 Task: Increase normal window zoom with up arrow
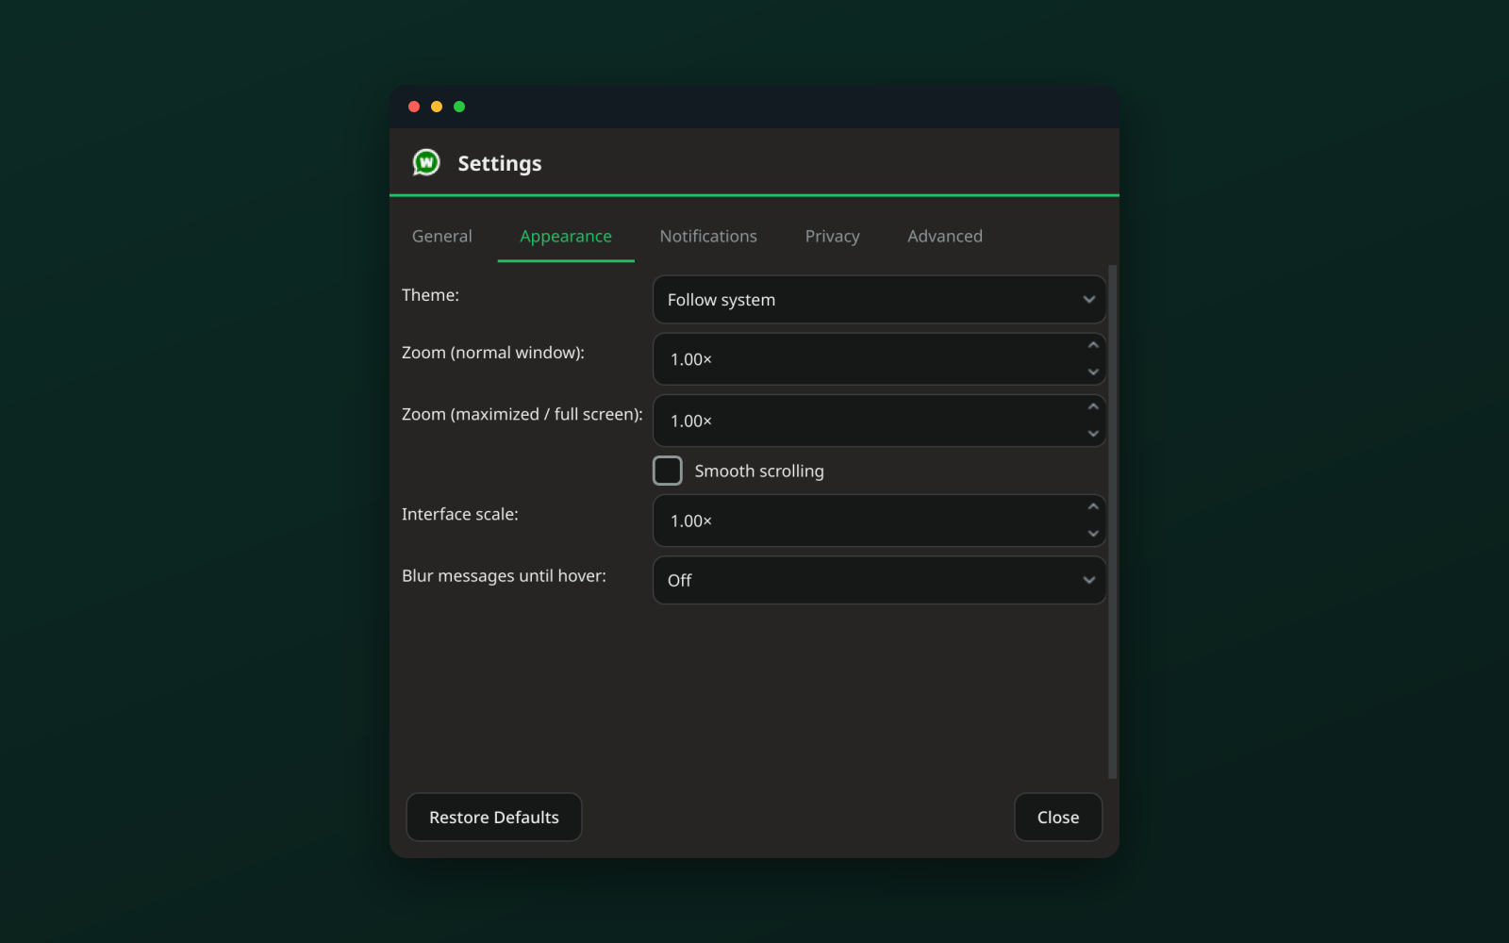pos(1093,345)
